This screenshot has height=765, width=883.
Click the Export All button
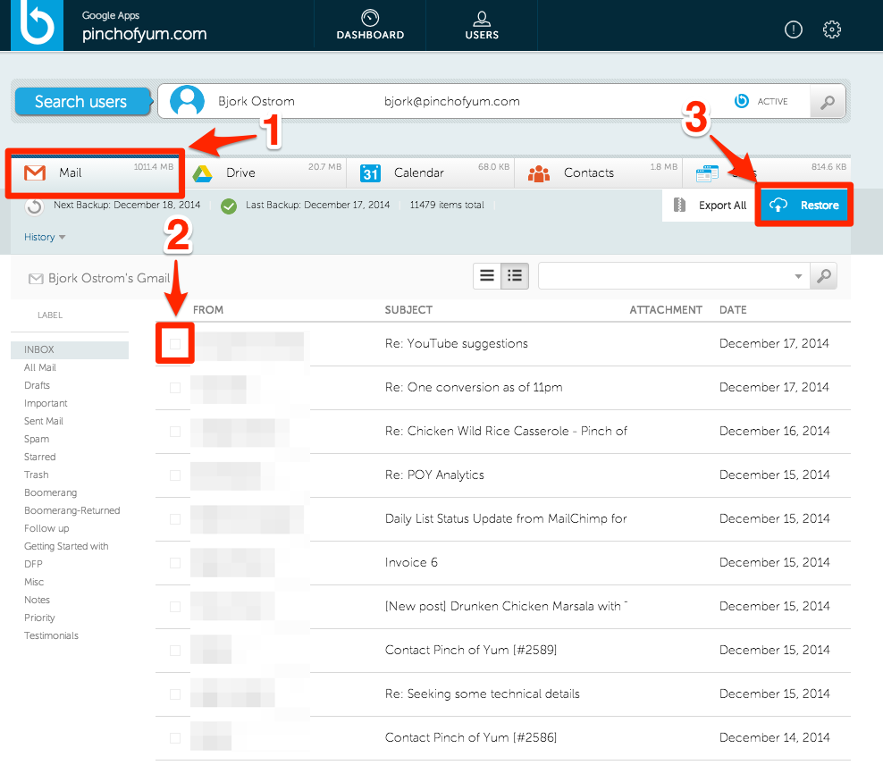point(709,206)
